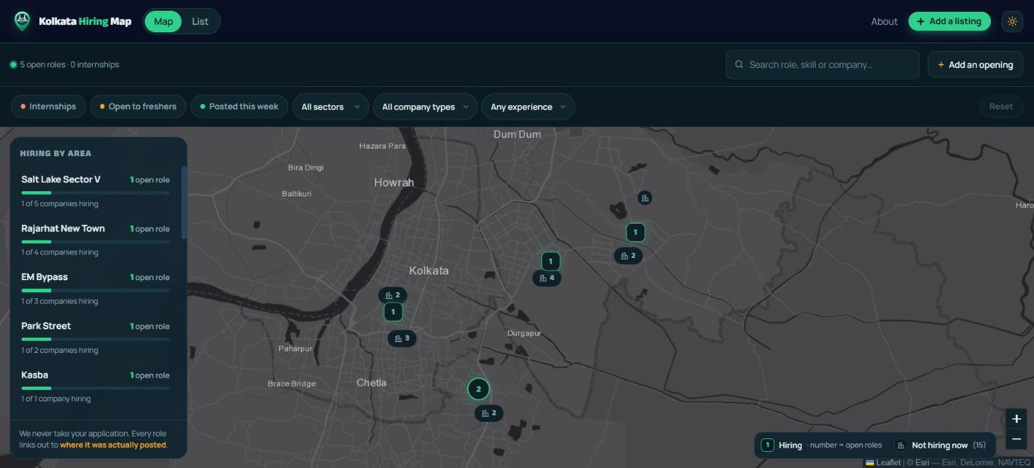Open the Any experience dropdown
Image resolution: width=1034 pixels, height=468 pixels.
click(528, 107)
